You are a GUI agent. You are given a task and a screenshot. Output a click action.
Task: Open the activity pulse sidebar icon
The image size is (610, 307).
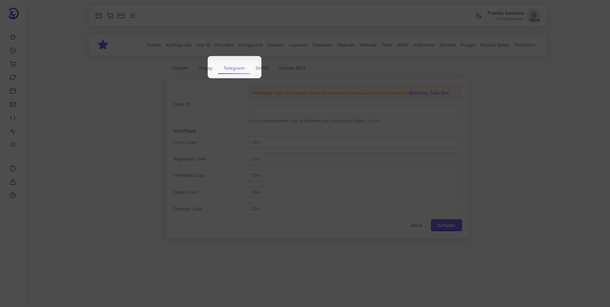click(x=13, y=131)
